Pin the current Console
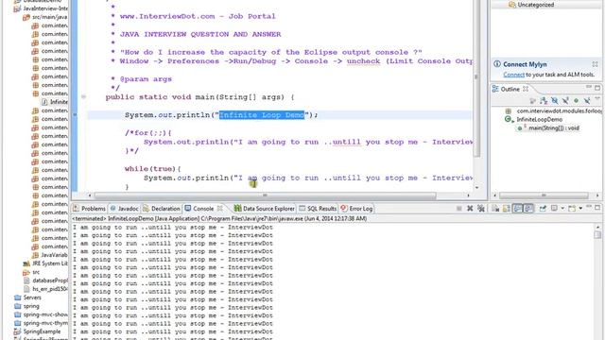Screen dimensions: 605x340 [x=543, y=209]
